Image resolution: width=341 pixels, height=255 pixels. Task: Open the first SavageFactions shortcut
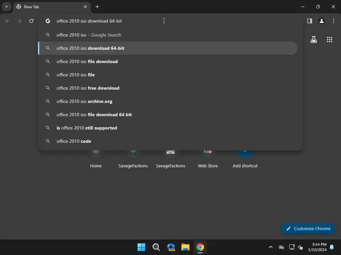[133, 159]
